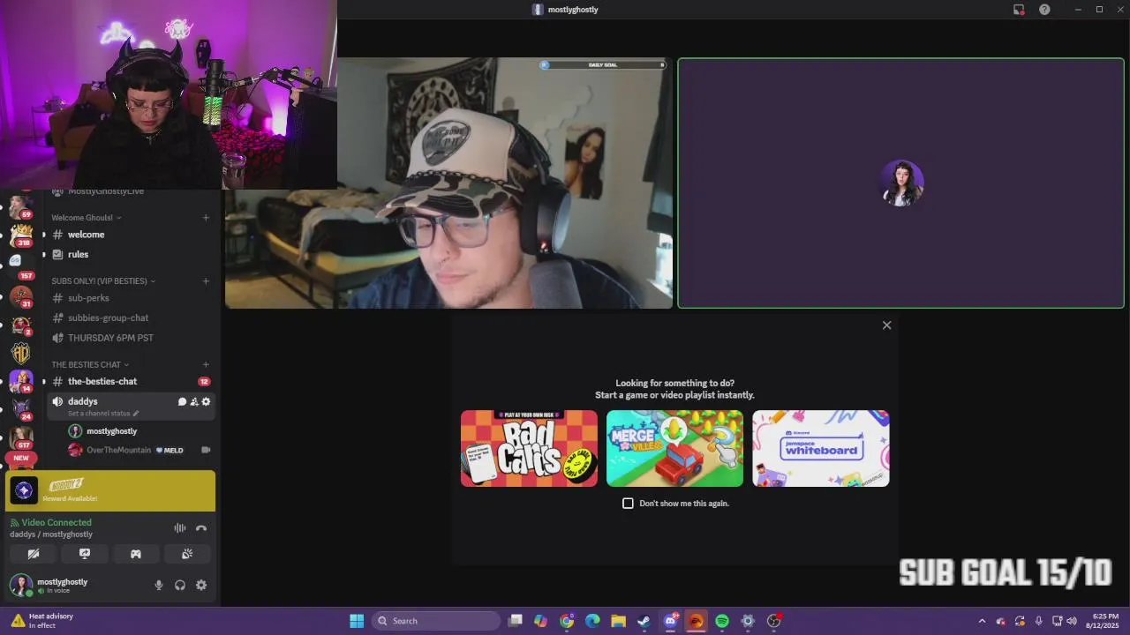This screenshot has height=635, width=1130.
Task: Deafen using the headphones icon
Action: (x=180, y=585)
